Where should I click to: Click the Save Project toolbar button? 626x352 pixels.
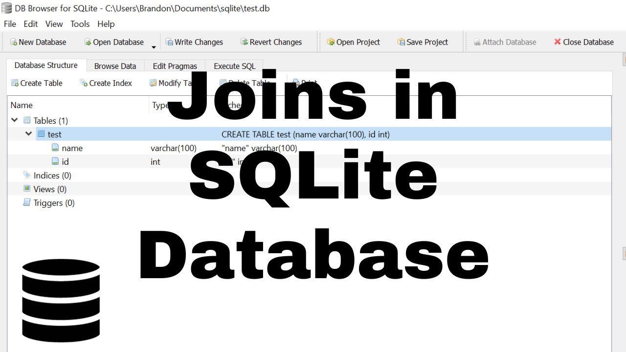pos(423,42)
